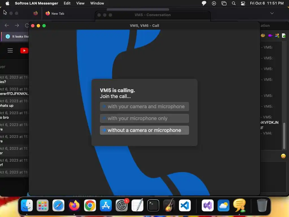The height and width of the screenshot is (217, 289).
Task: Click the purple video call icon
Action: click(x=270, y=35)
